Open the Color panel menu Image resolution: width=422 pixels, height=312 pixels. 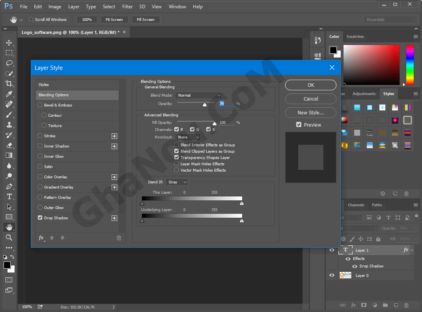[416, 37]
